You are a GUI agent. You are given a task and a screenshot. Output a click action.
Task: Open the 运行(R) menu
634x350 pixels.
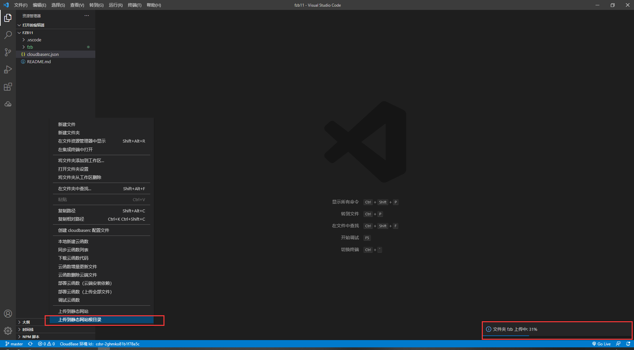coord(115,5)
